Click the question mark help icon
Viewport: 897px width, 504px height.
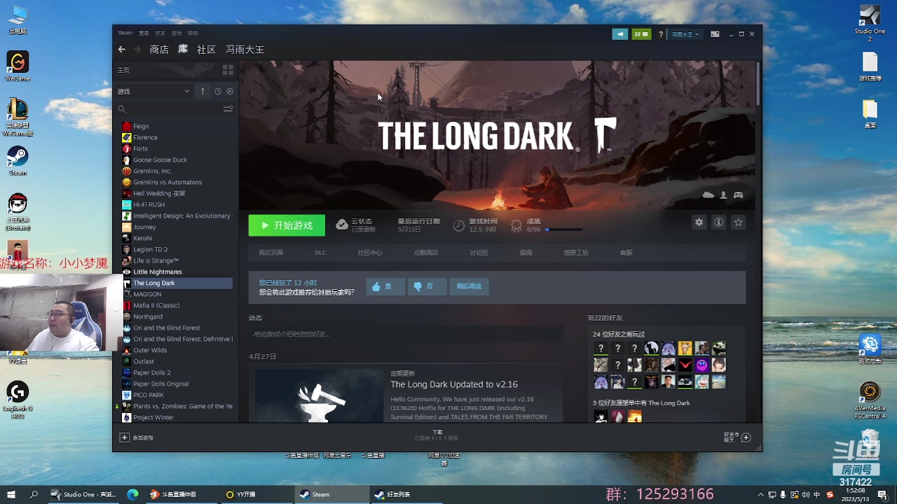pos(660,34)
